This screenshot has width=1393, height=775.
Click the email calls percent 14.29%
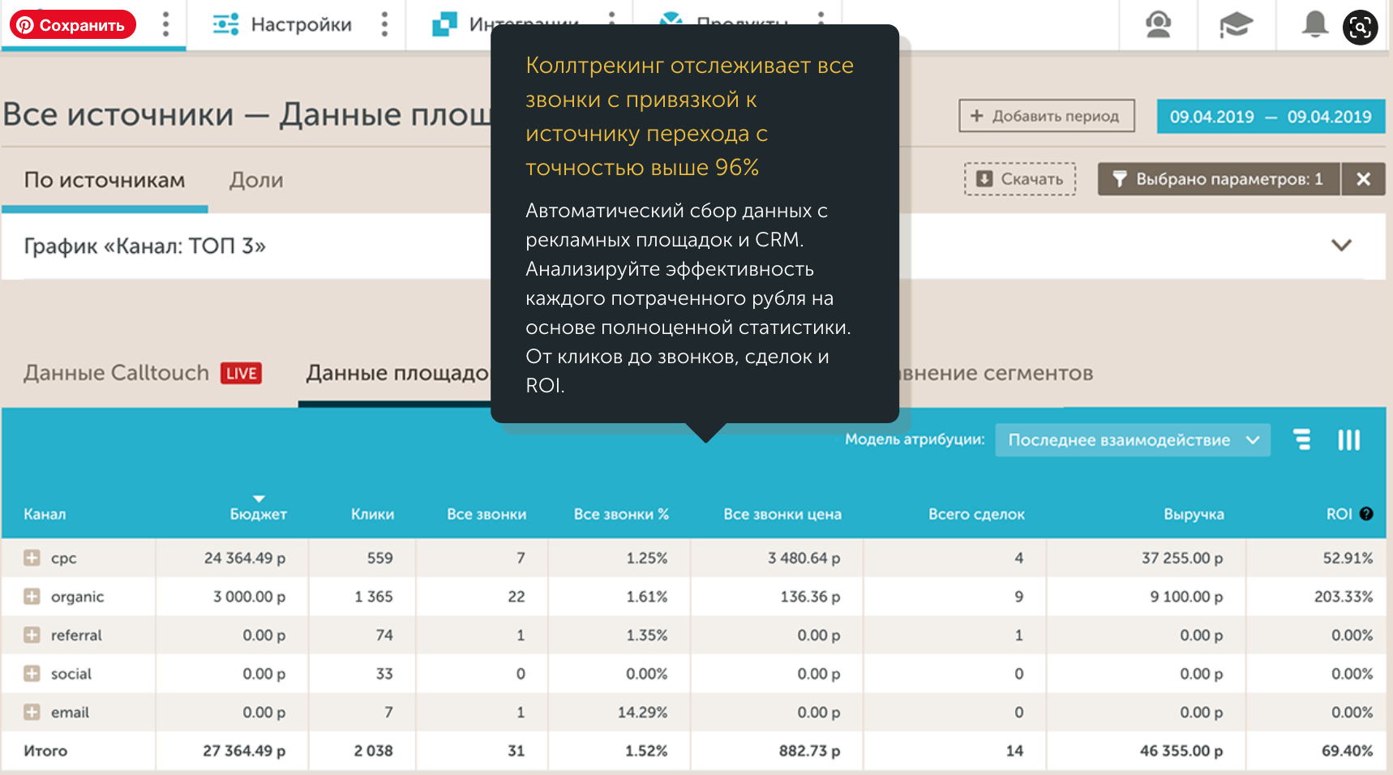pyautogui.click(x=642, y=713)
